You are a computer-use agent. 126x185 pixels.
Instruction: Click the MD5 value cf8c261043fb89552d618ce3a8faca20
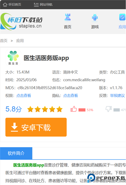click(x=50, y=88)
